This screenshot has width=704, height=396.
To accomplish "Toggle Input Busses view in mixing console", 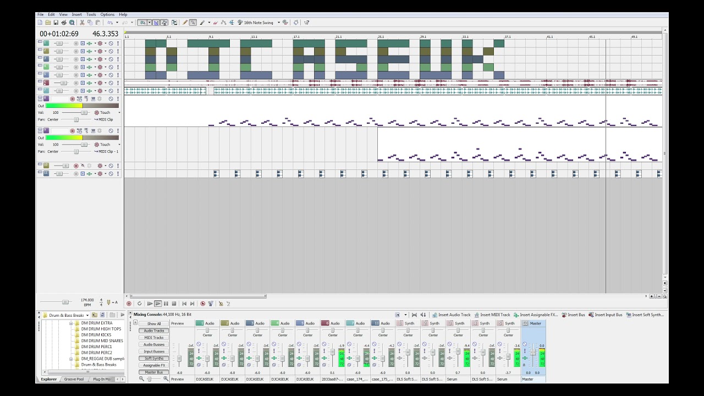I will pos(154,351).
